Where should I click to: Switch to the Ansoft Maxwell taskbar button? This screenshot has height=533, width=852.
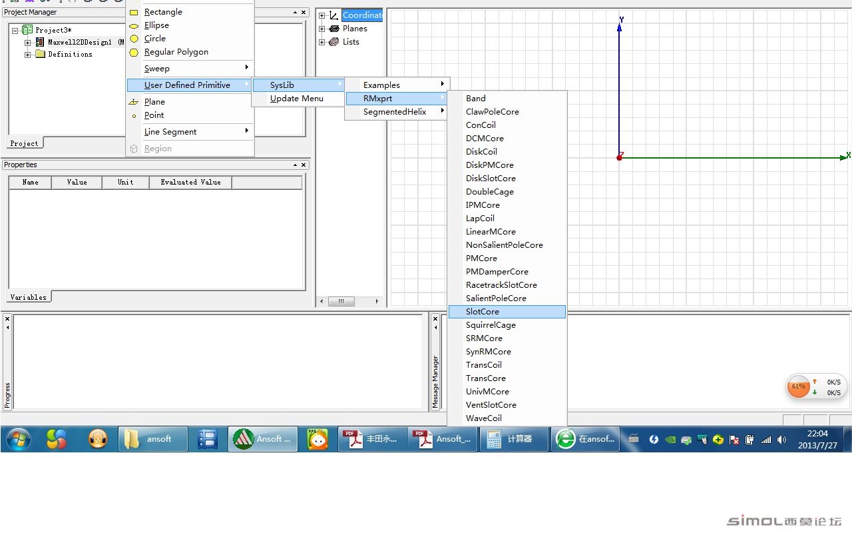click(263, 439)
